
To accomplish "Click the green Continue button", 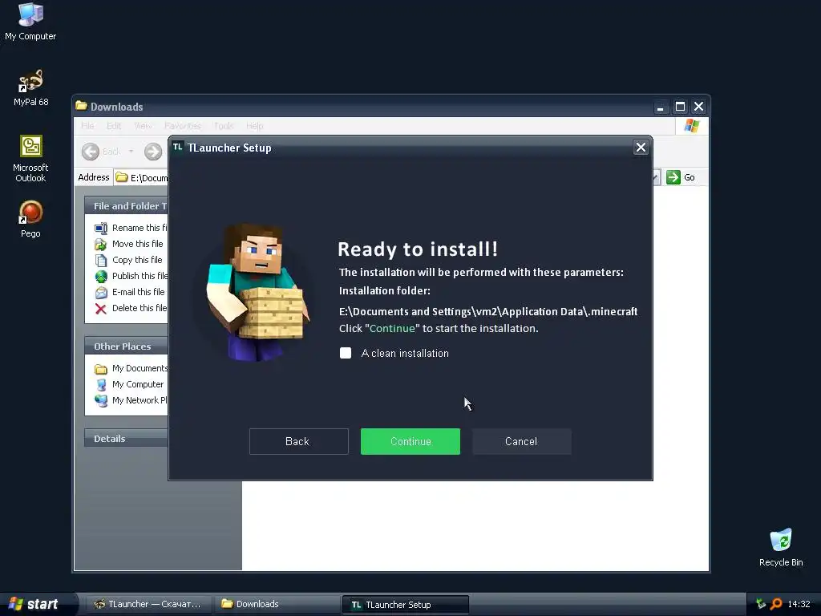I will (410, 441).
